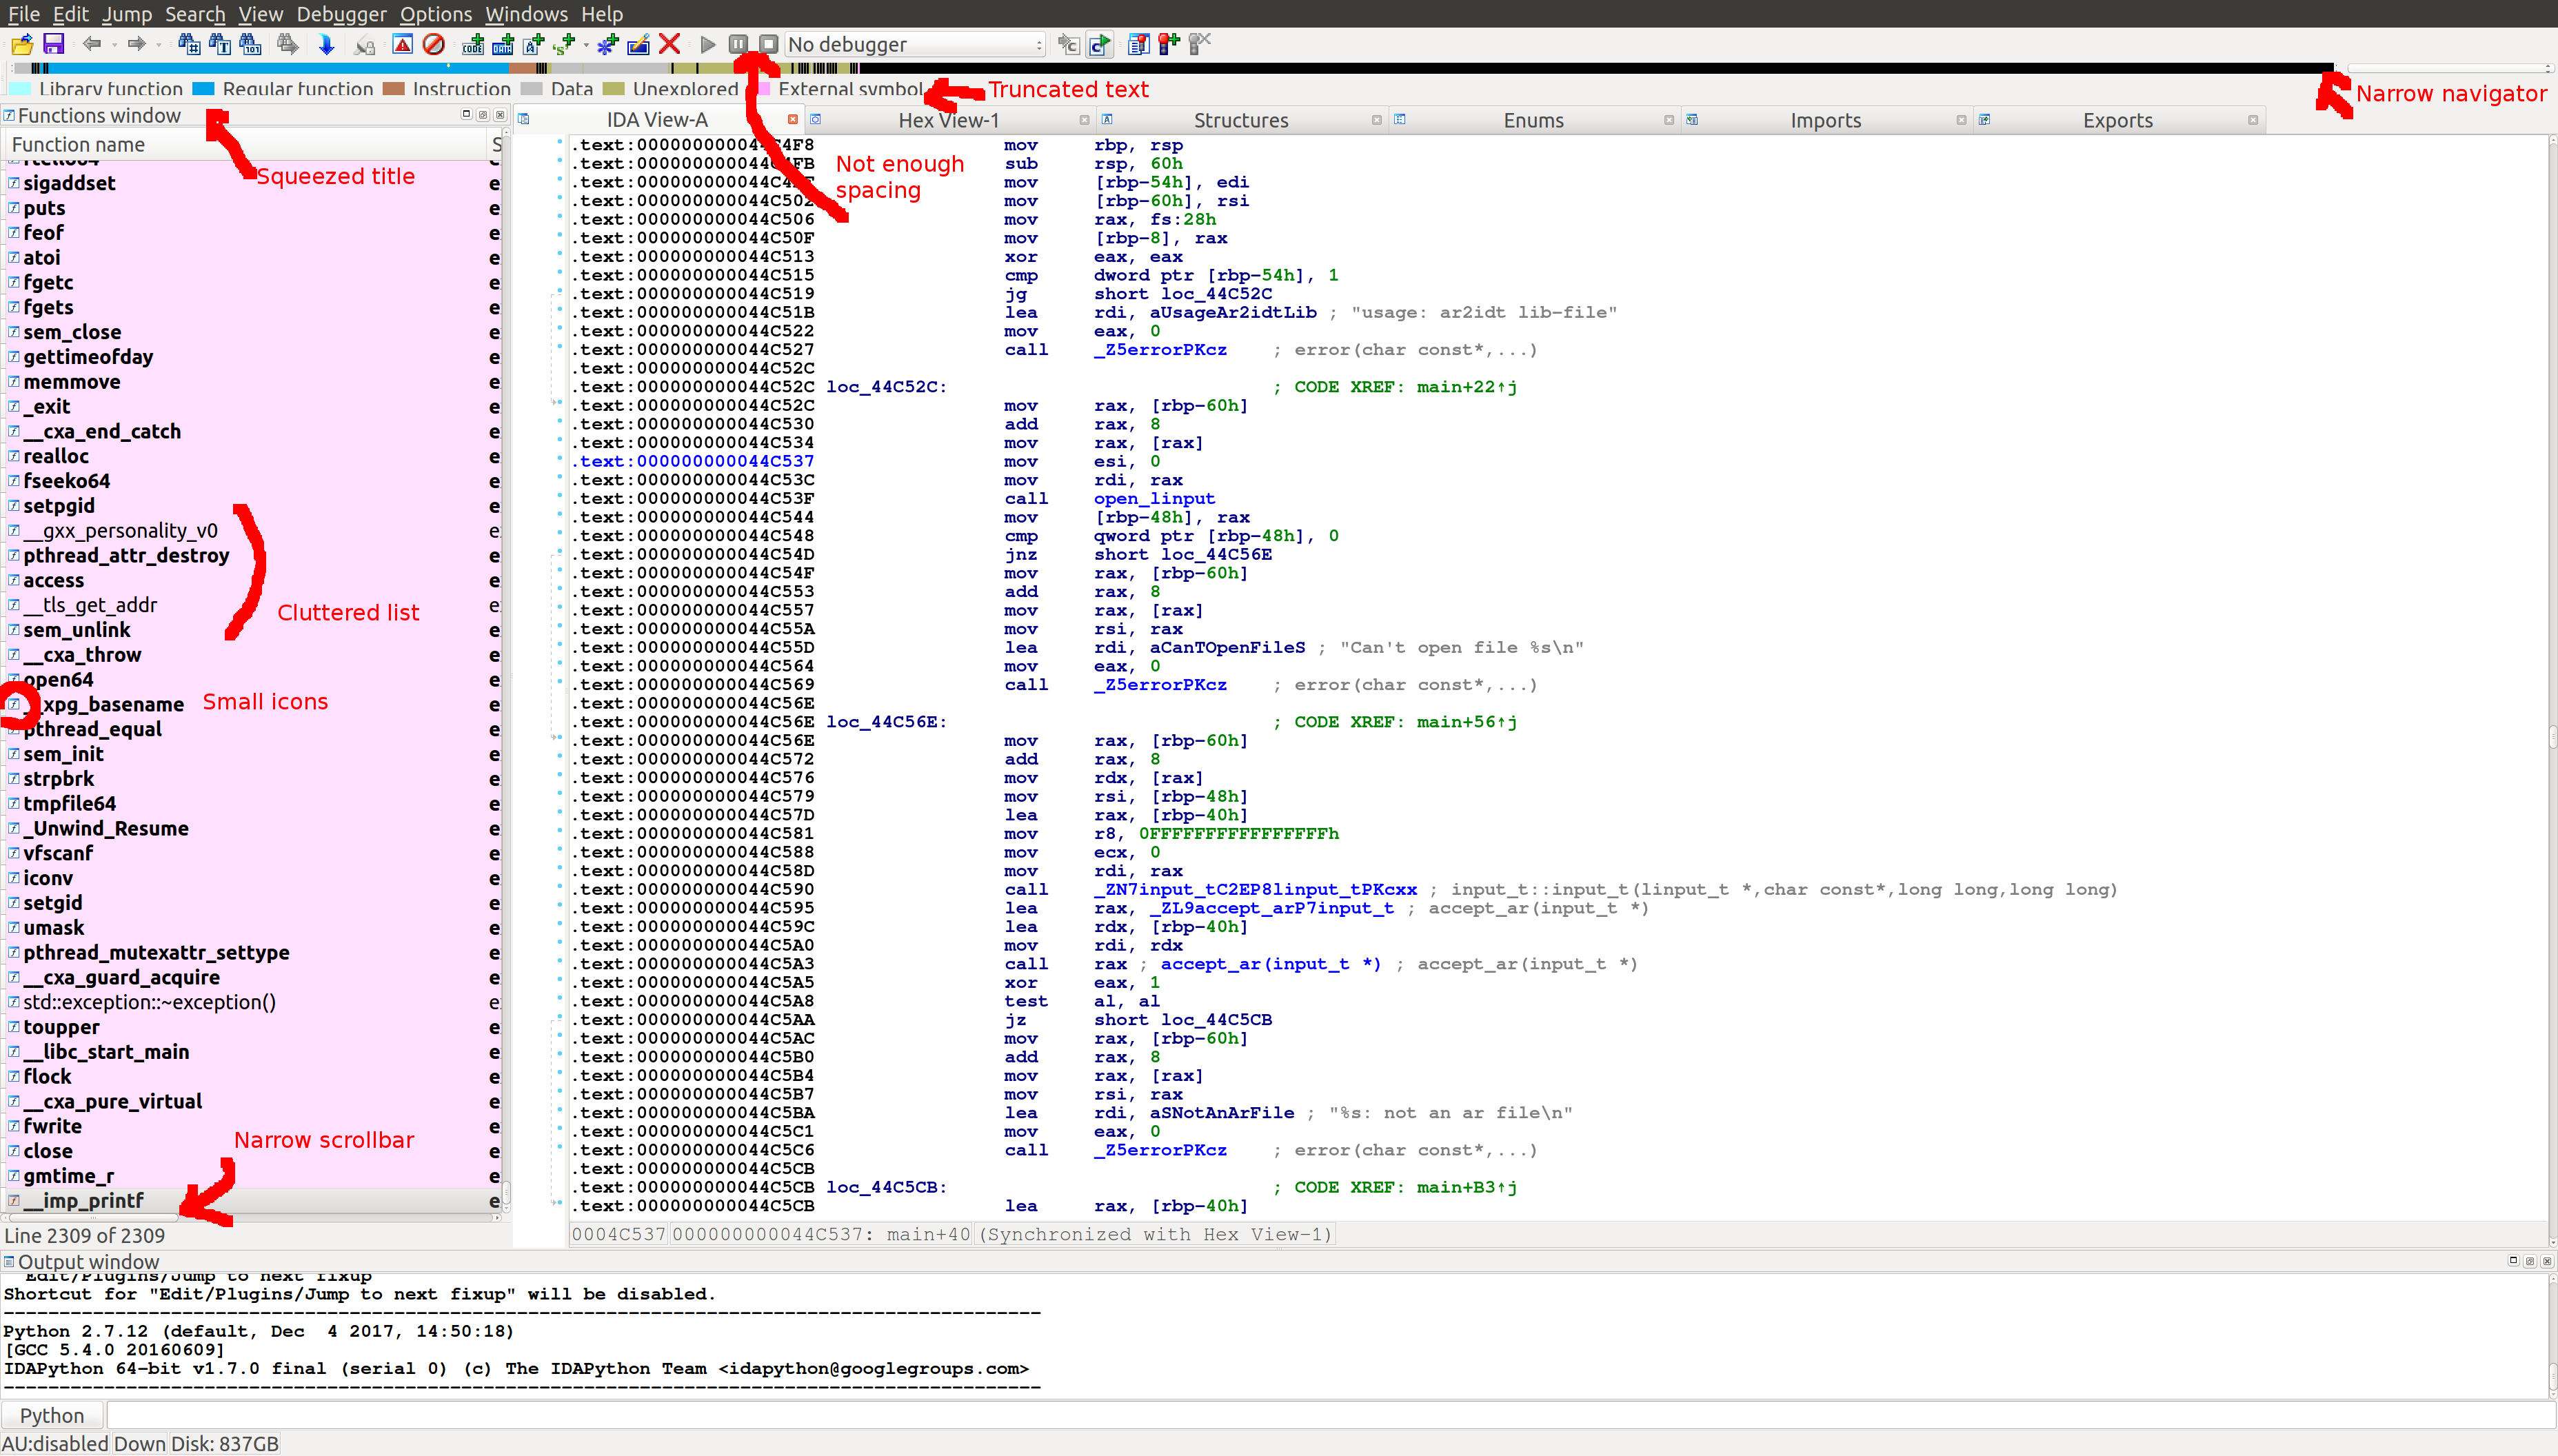
Task: Open the Options menu
Action: (x=436, y=14)
